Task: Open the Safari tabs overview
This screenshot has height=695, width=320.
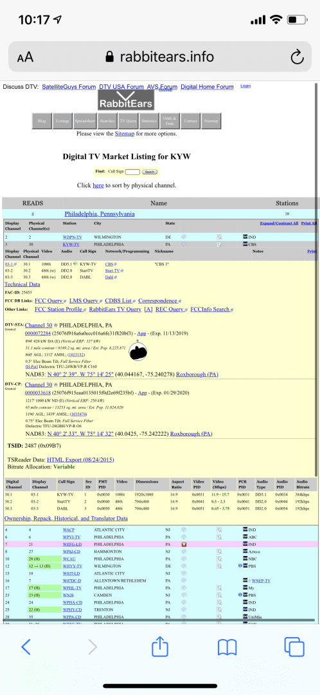Action: click(294, 647)
